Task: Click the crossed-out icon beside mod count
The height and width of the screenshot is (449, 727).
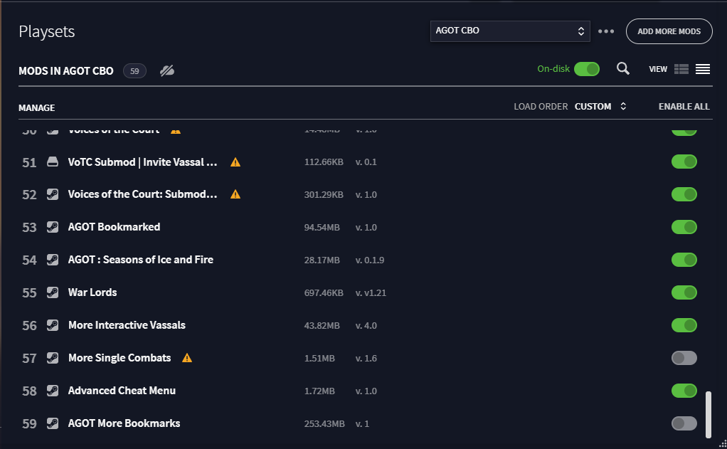Action: 167,70
